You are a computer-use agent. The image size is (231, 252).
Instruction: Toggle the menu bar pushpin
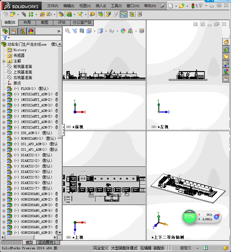click(x=162, y=6)
